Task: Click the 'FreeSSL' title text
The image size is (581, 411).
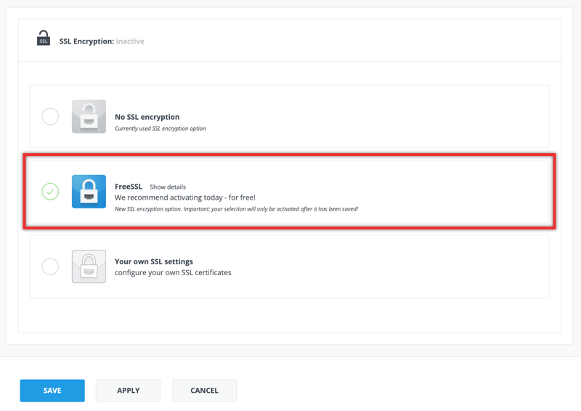Action: coord(129,187)
